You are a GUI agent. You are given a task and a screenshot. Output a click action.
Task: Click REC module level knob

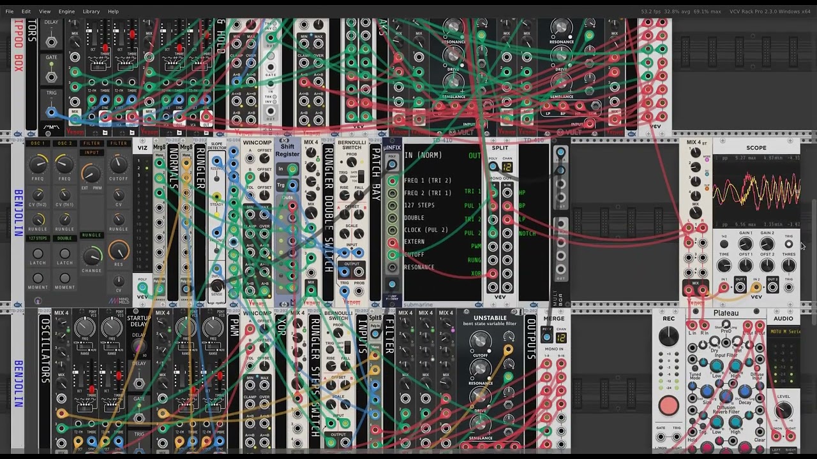(668, 335)
